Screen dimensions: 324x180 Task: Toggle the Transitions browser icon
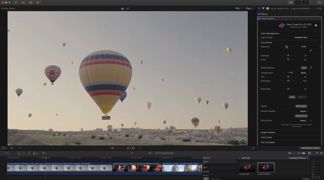coord(321,153)
